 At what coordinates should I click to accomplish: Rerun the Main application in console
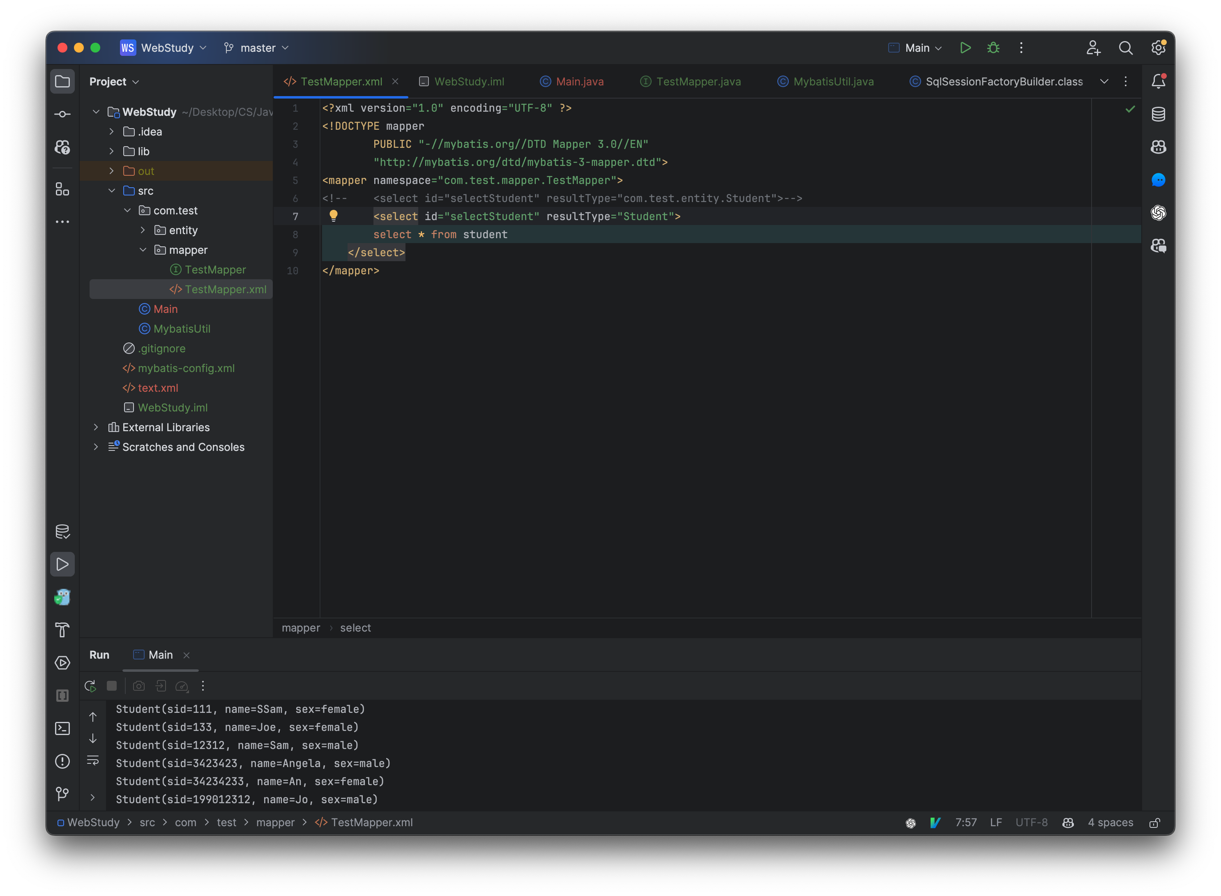90,686
